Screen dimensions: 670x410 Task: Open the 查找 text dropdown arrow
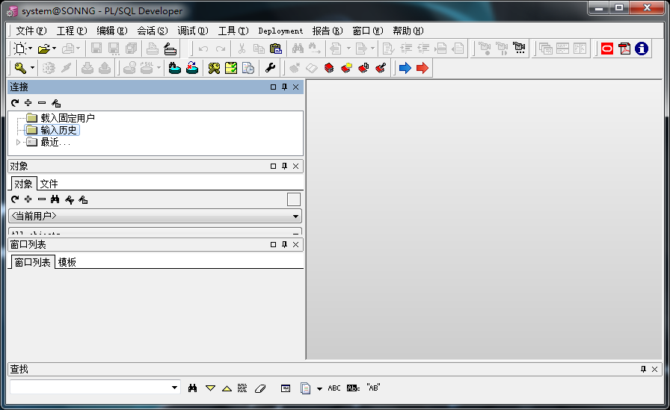point(174,388)
